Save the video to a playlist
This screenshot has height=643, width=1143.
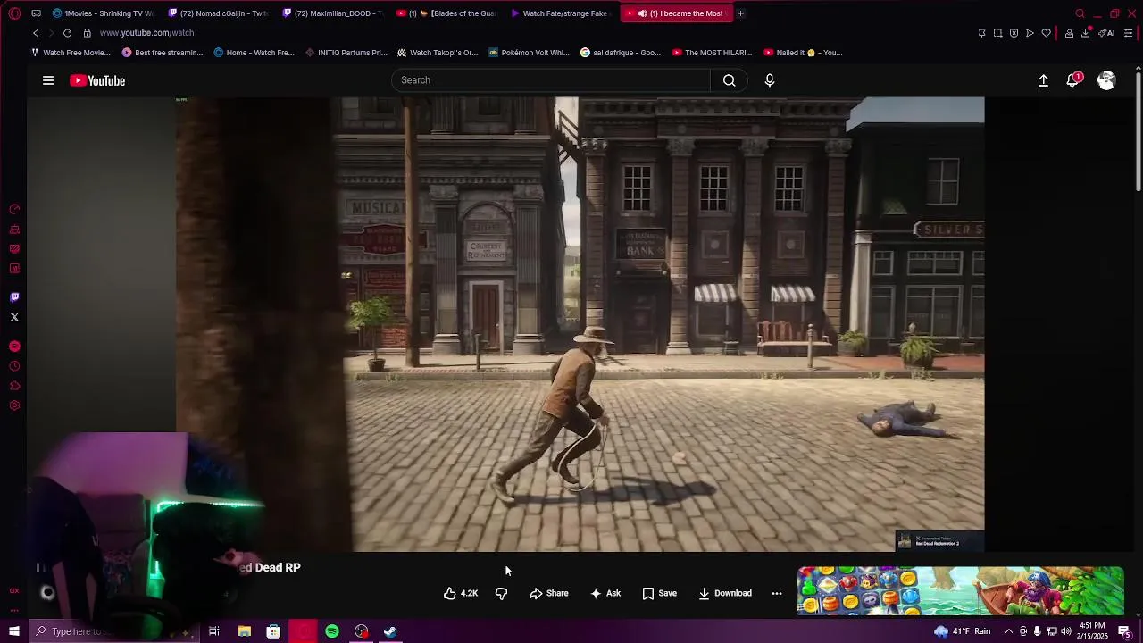659,593
